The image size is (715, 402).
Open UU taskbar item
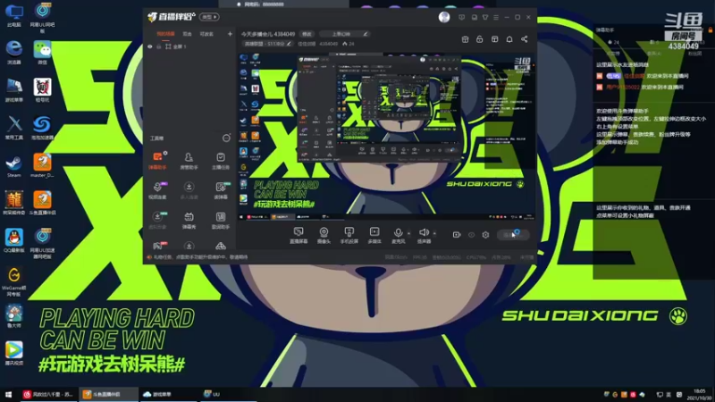pos(228,394)
